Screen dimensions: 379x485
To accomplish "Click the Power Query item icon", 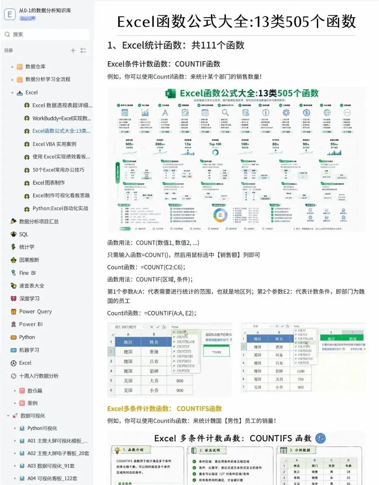I will (13, 312).
